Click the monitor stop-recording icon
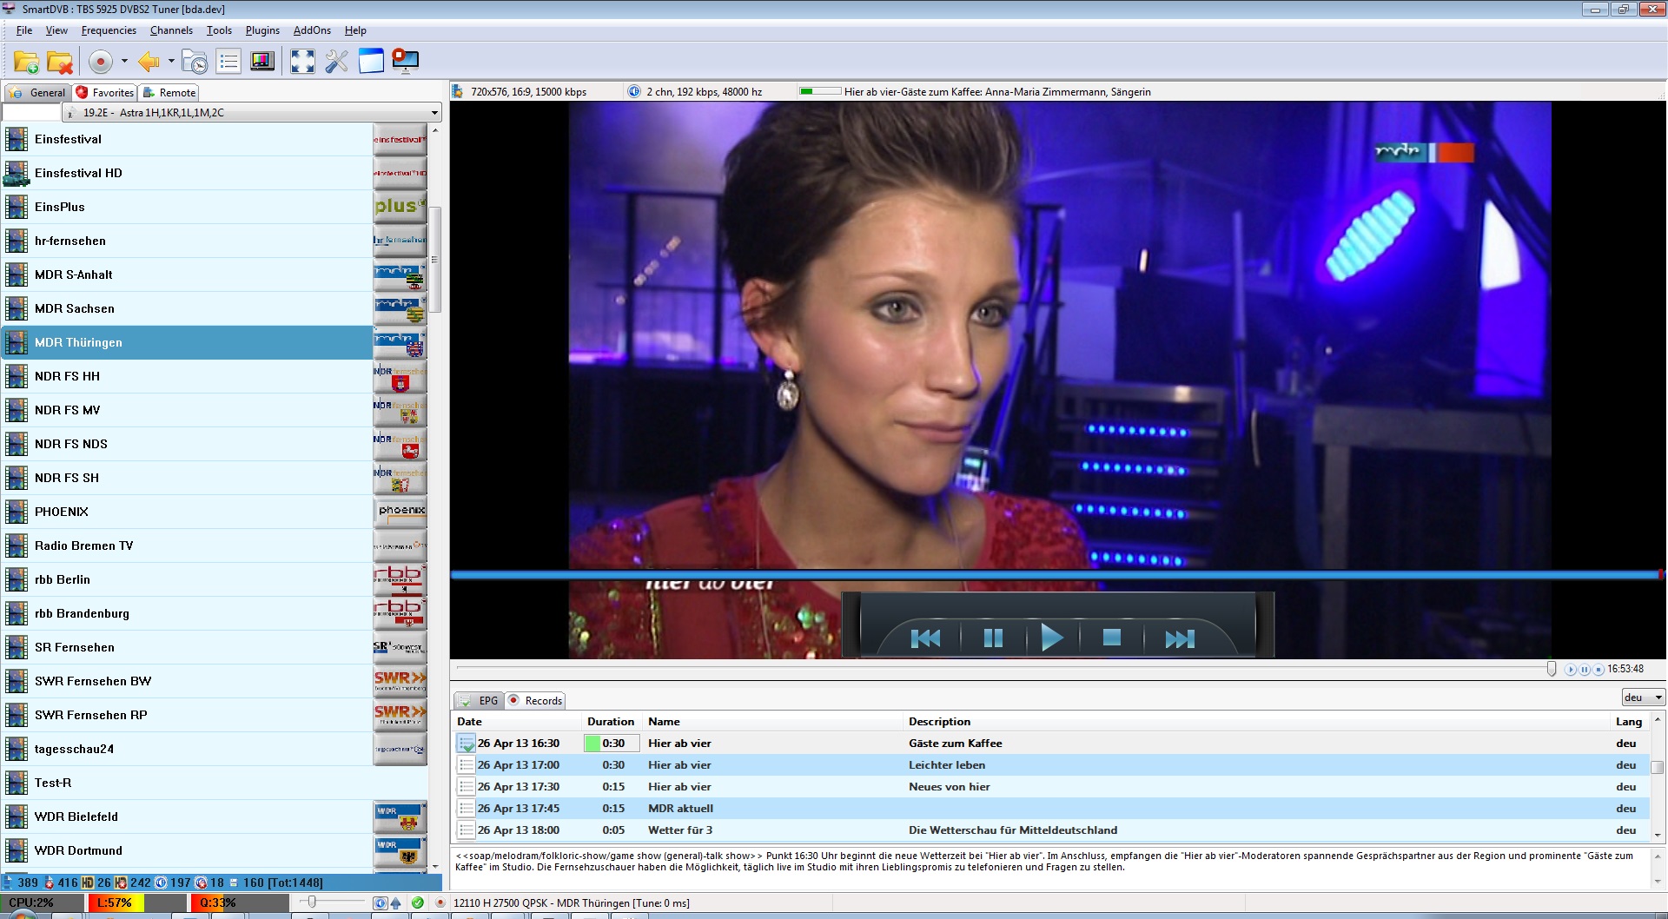The image size is (1668, 919). point(405,62)
